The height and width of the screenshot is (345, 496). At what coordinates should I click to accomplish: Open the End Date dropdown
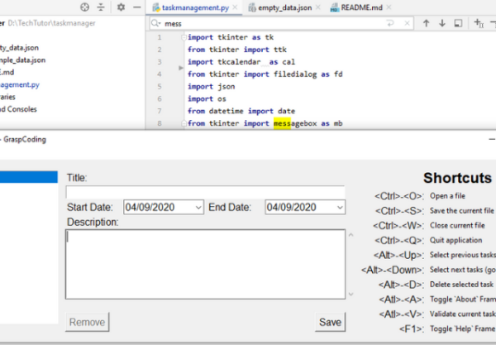(x=339, y=207)
